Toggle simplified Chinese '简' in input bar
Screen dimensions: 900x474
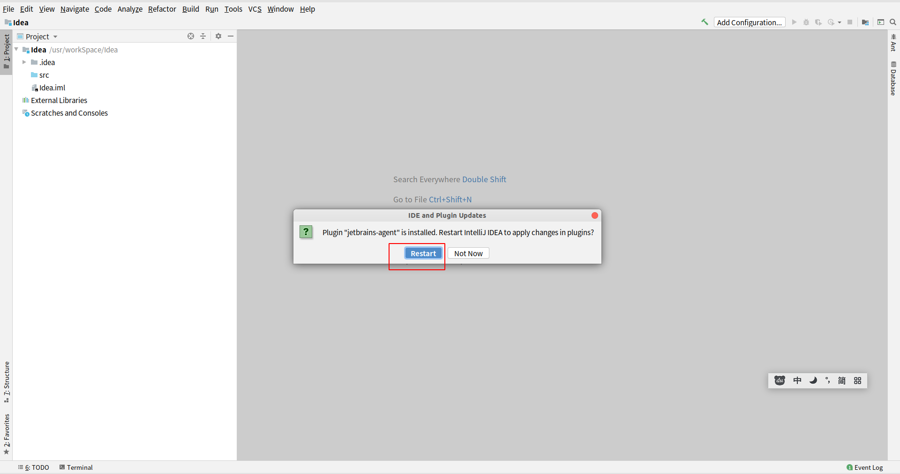click(x=842, y=380)
